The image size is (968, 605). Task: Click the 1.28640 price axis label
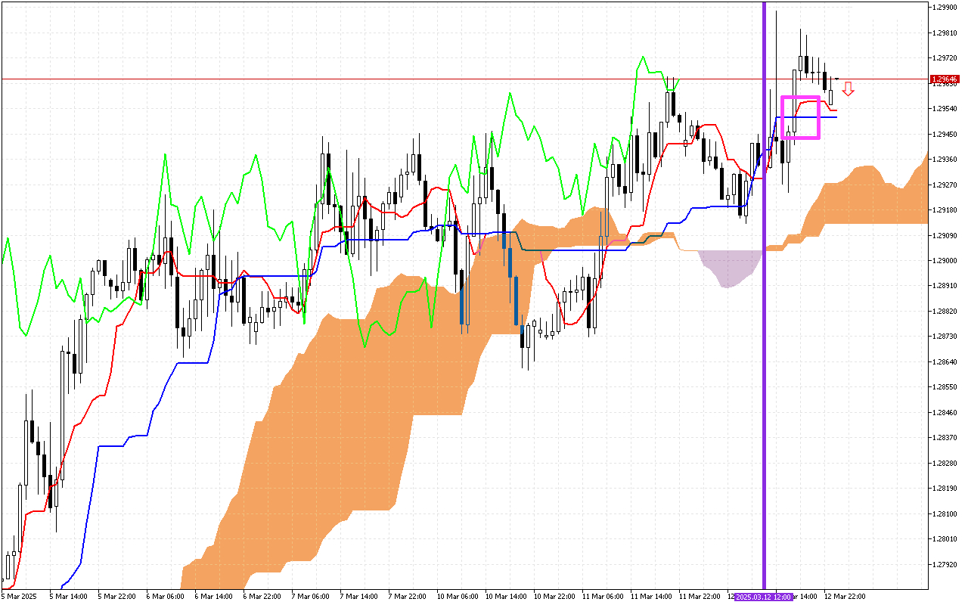[x=945, y=361]
